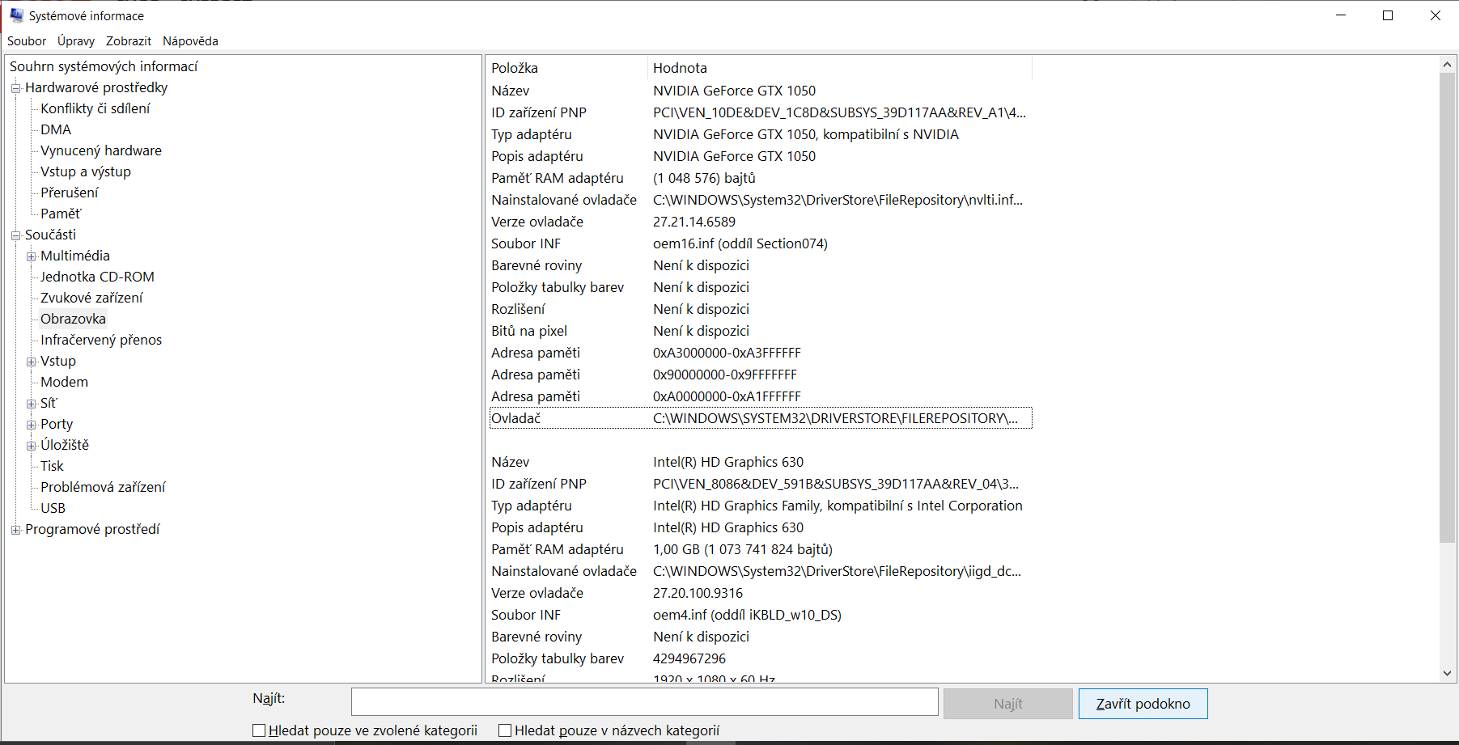
Task: Click the (1 048 576) bajtů value
Action: [704, 178]
